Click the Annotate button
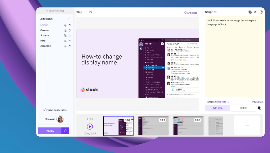 coord(191,13)
